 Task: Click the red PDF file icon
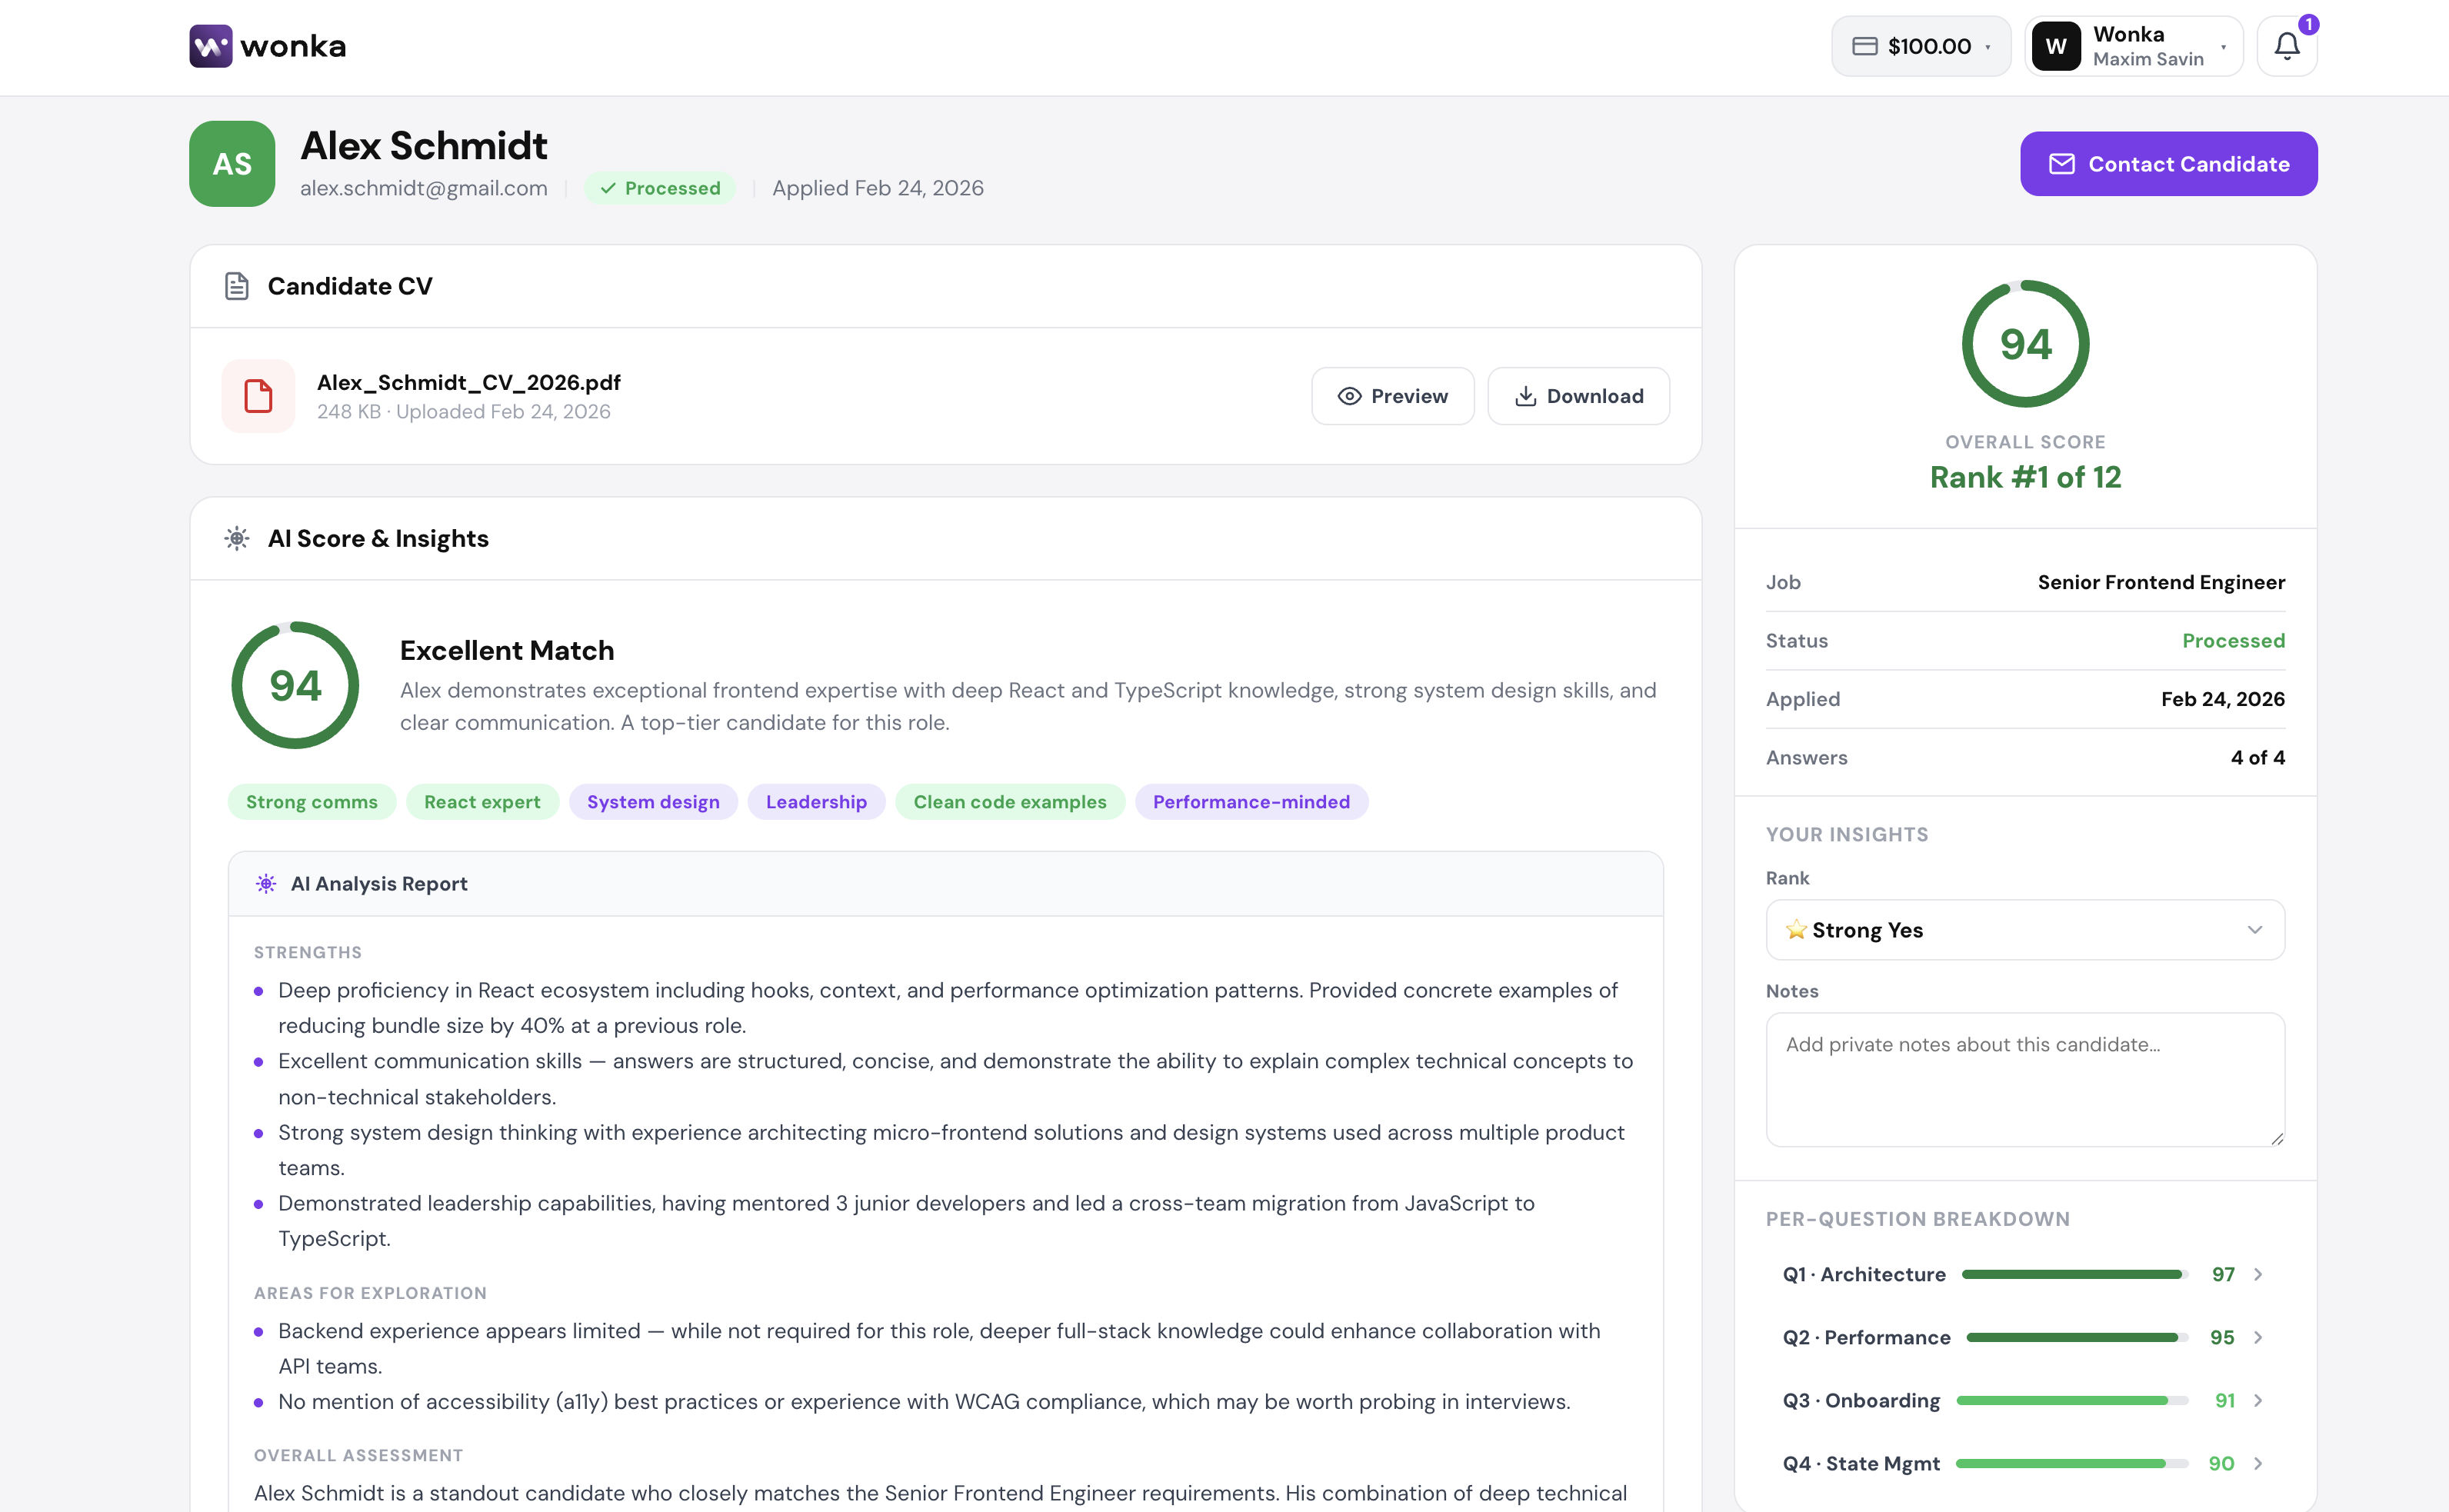258,396
